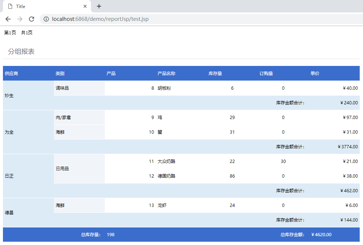
Task: Click unit price ¥38.00
Action: point(350,176)
